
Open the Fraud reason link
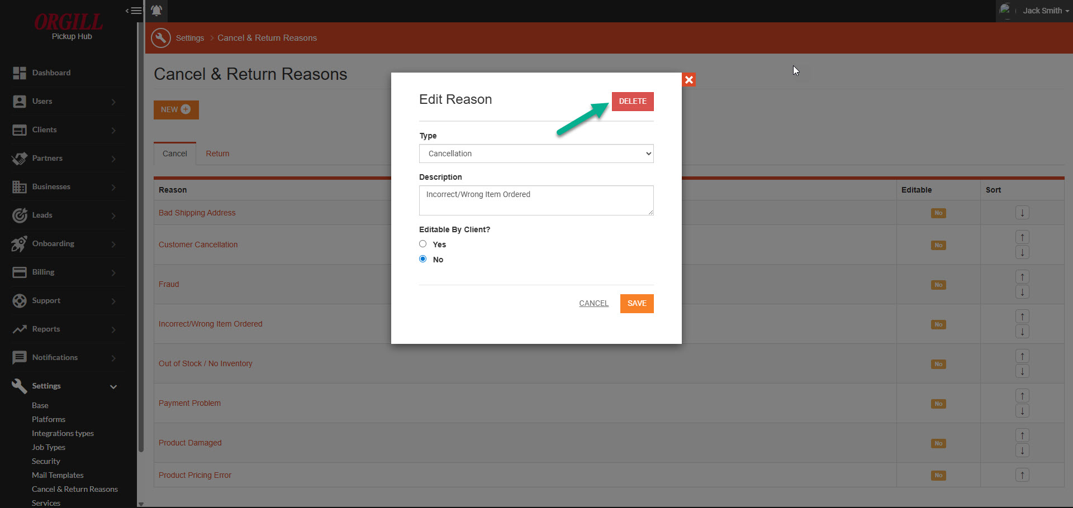point(169,284)
